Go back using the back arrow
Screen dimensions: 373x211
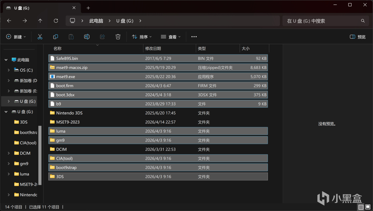tap(9, 21)
